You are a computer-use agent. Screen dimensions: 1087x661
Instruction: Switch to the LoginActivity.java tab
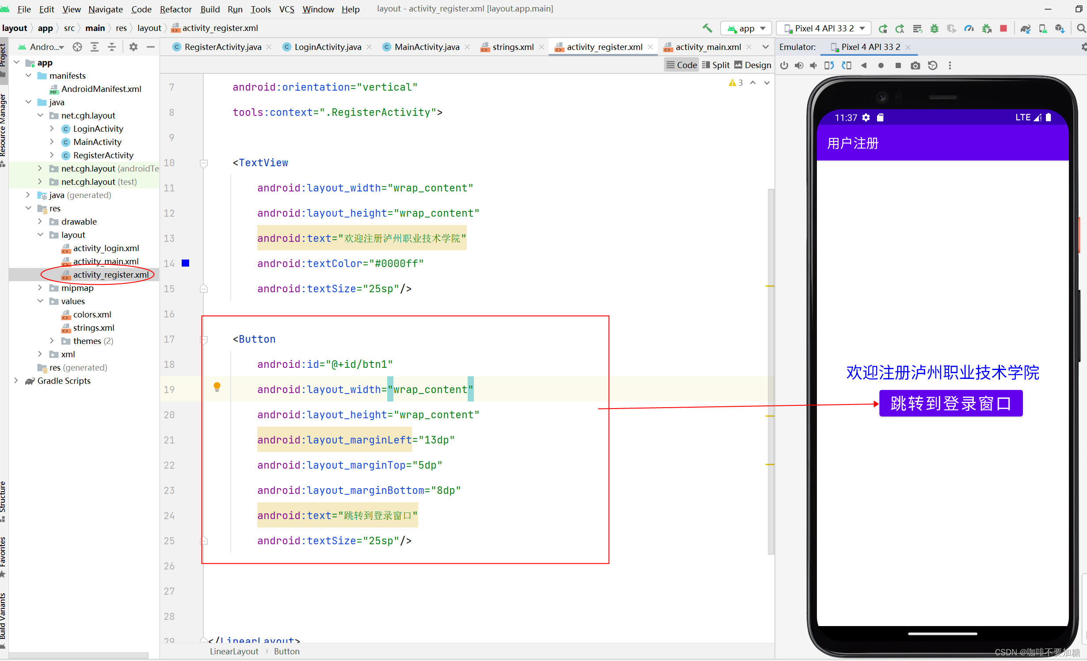(327, 47)
